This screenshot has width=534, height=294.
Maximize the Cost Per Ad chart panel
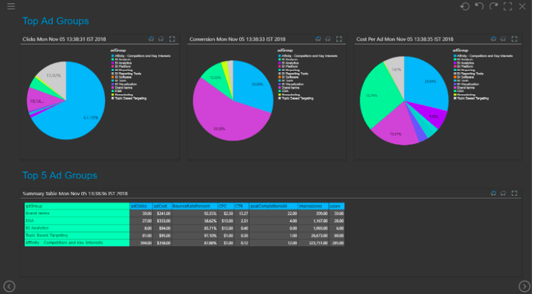[x=507, y=39]
